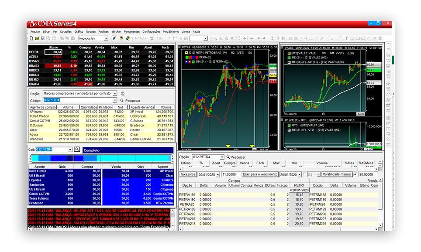Collapse the 20/01/2020 expiry group

pos(291,190)
